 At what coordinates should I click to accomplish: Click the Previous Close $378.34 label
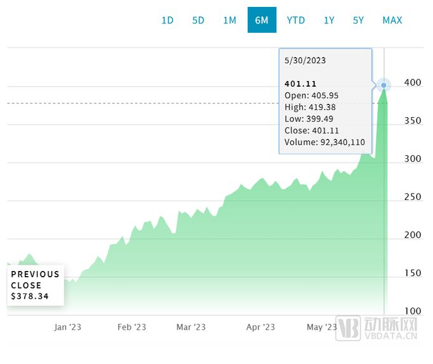35,285
